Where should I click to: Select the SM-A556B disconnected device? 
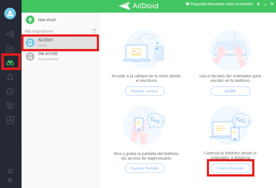60,56
